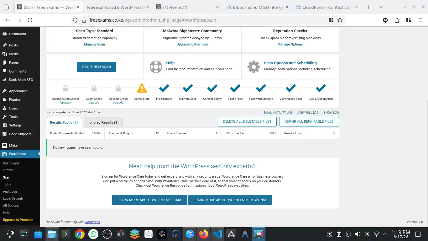Expand hidden system tray icons
The width and height of the screenshot is (428, 241).
click(x=385, y=234)
